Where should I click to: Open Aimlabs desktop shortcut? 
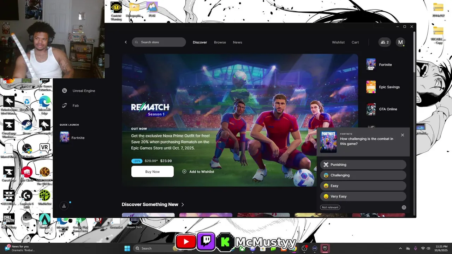(44, 221)
